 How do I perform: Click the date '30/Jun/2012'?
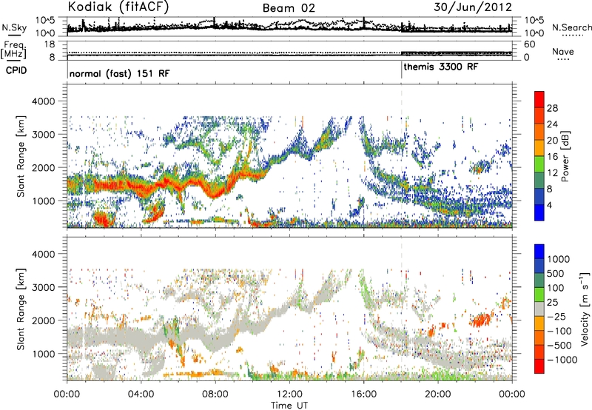click(473, 7)
